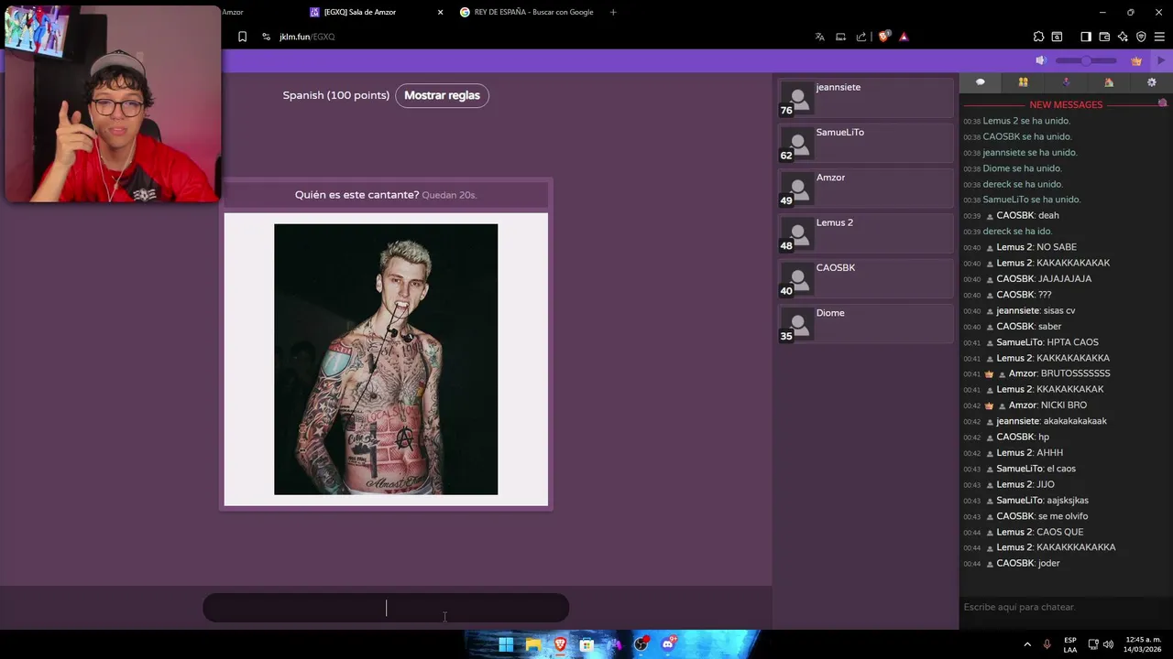Open the Brave Wallet icon
The width and height of the screenshot is (1173, 659).
click(1104, 37)
